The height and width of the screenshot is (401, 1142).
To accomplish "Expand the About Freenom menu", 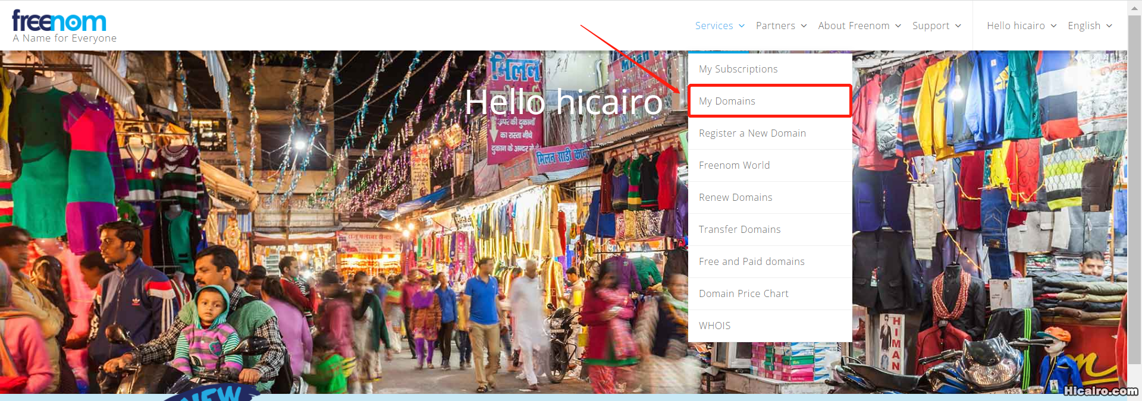I will (854, 26).
